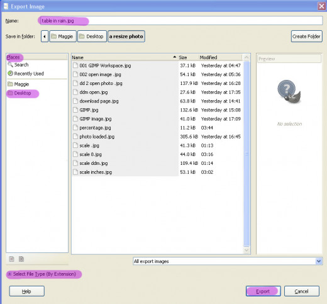Select the Maggie path button
The width and height of the screenshot is (327, 304).
point(63,37)
